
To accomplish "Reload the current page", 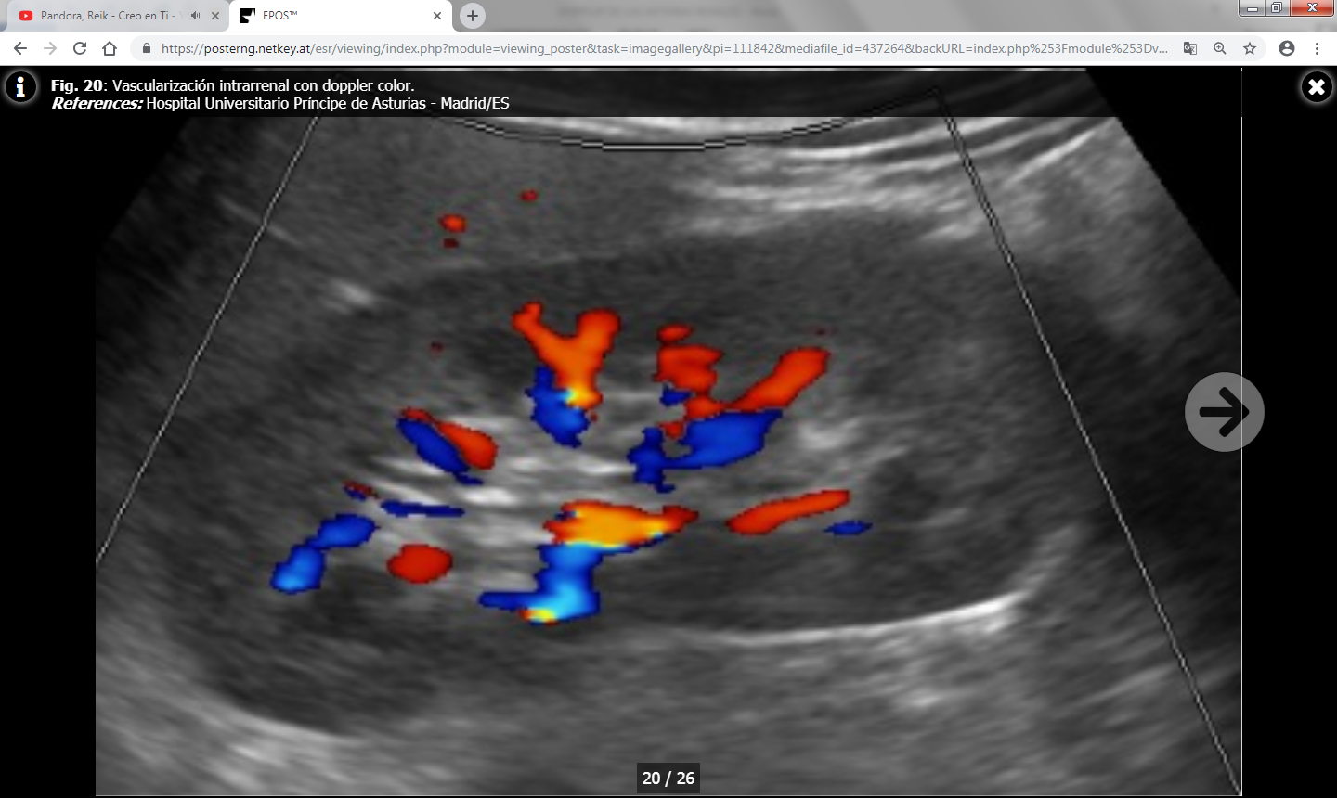I will [80, 48].
